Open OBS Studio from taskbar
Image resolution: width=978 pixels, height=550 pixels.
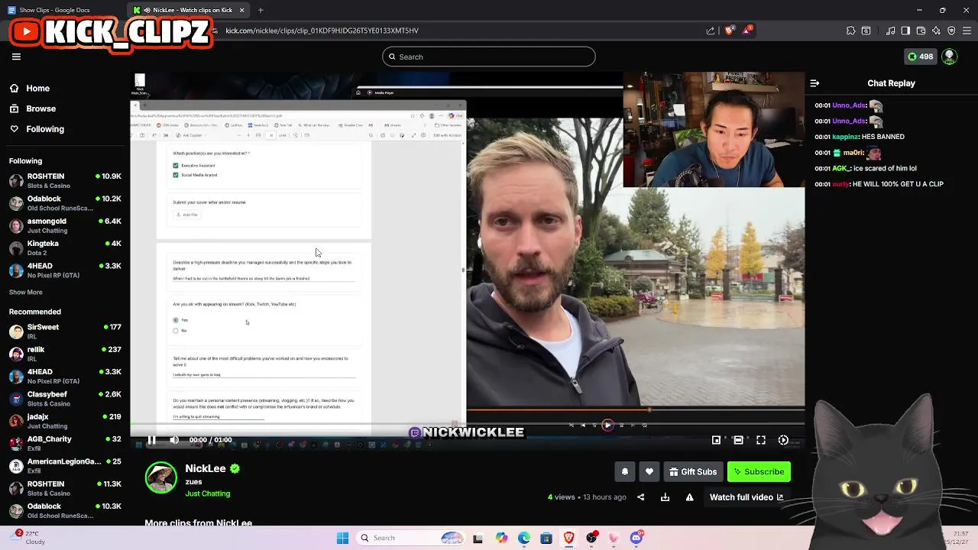(591, 538)
